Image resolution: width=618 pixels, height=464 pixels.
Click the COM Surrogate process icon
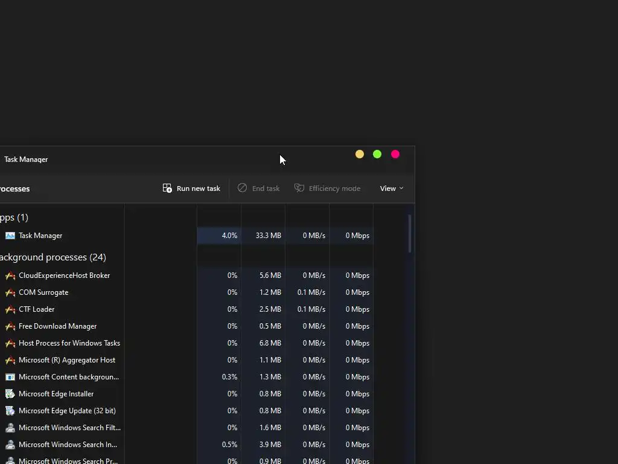click(x=10, y=292)
